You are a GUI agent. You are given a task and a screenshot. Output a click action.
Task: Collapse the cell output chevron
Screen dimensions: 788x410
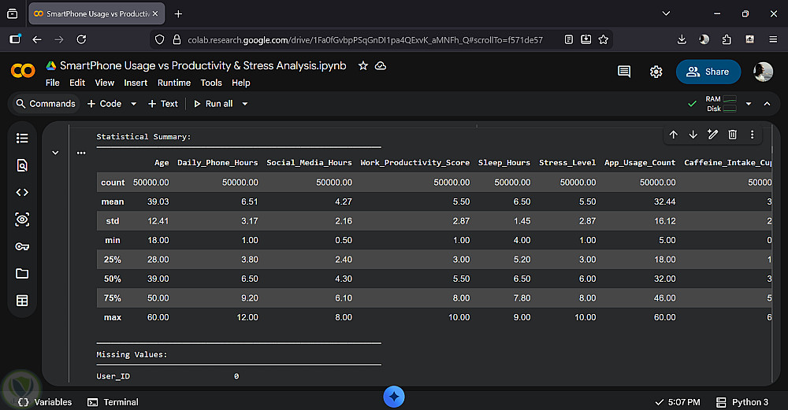[x=55, y=153]
